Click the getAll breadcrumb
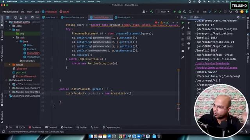The width and height of the screenshot is (250, 140). point(64,12)
